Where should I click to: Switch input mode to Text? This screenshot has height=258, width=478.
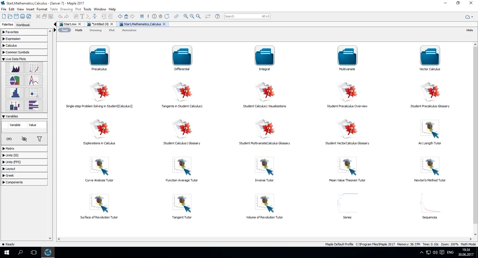tap(65, 30)
